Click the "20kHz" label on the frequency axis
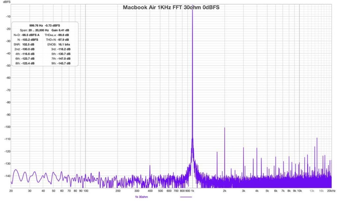This screenshot has height=201, width=337. (331, 191)
